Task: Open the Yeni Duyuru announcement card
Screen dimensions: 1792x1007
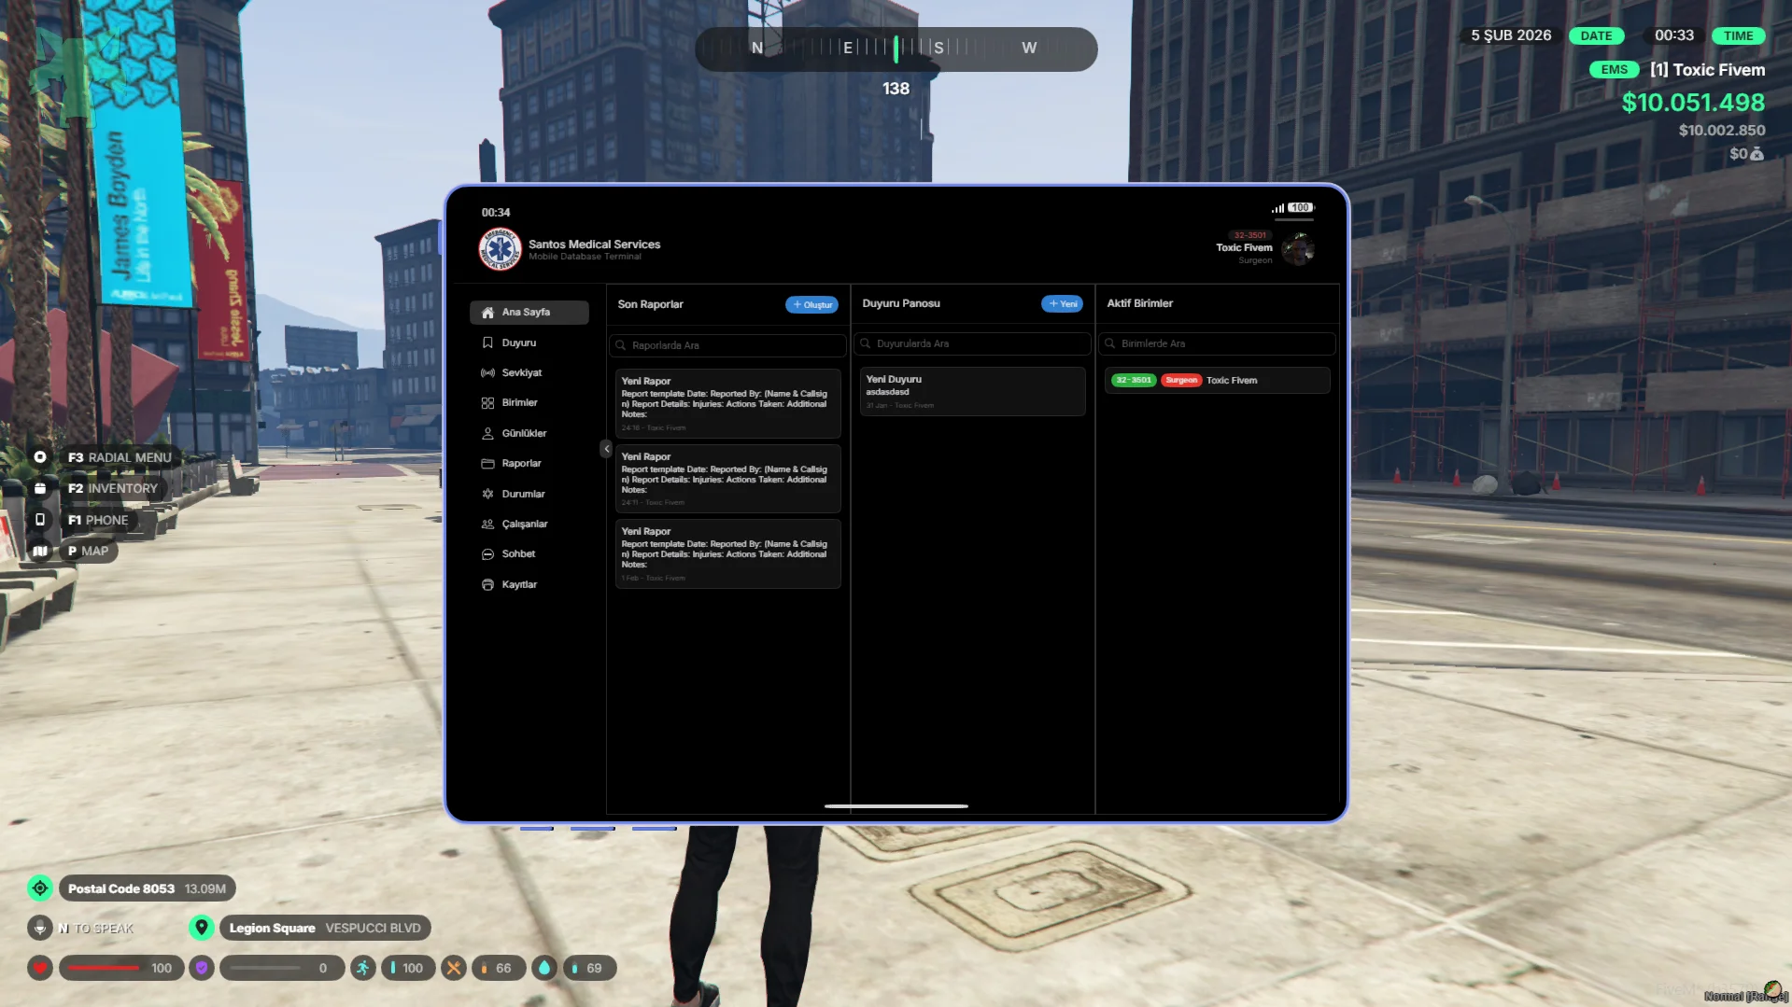Action: [x=972, y=391]
